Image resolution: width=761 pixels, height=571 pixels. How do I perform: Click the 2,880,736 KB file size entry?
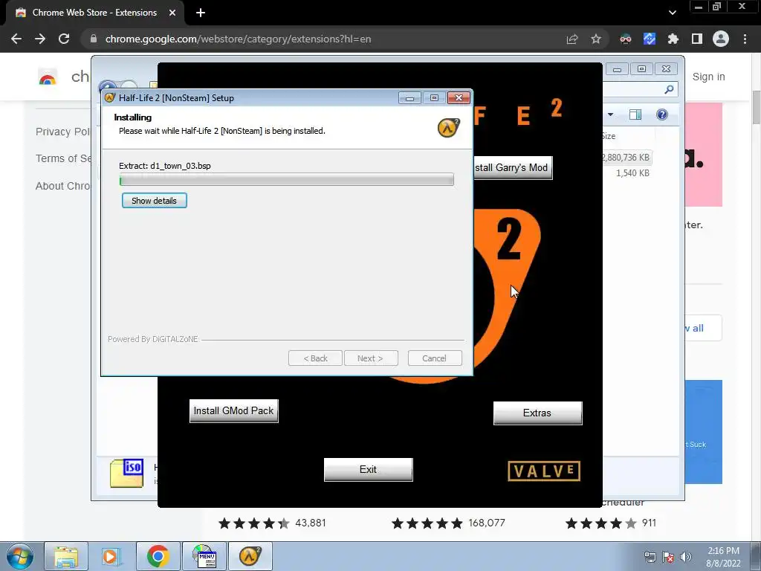click(625, 158)
